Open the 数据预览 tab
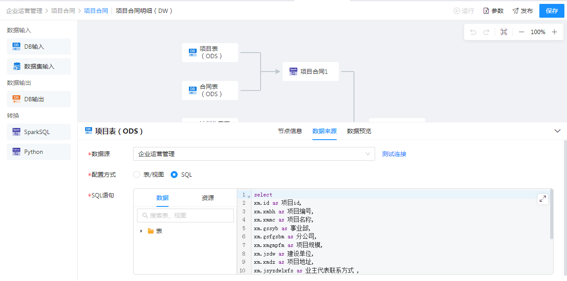Image resolution: width=567 pixels, height=281 pixels. (359, 131)
